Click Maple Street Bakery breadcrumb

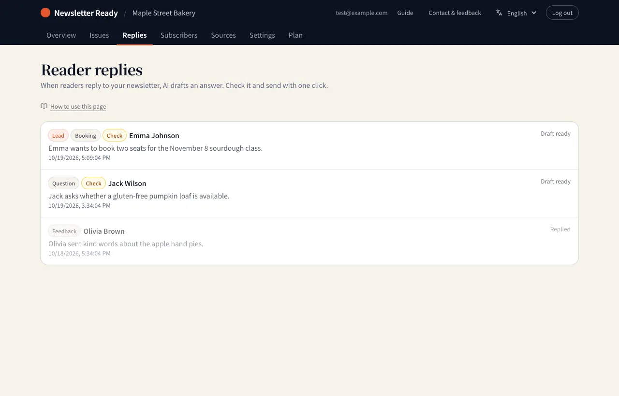164,13
